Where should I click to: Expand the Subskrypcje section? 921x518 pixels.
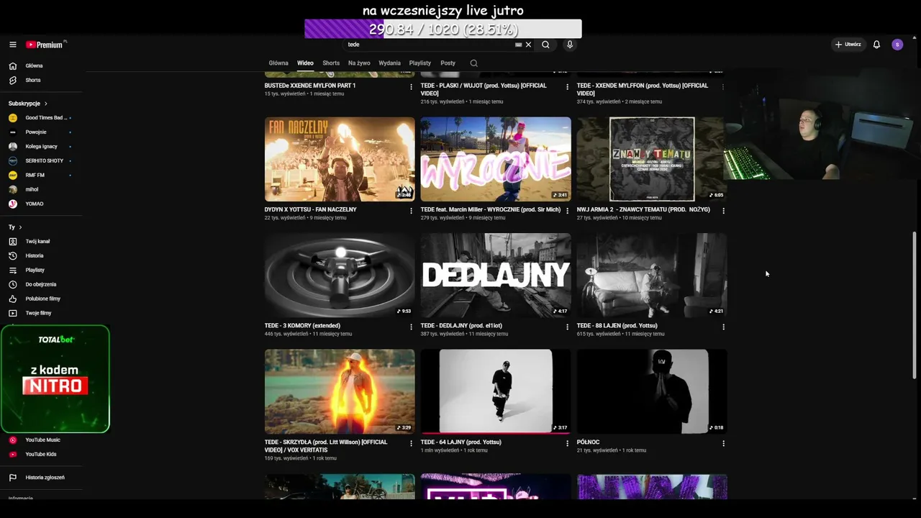[28, 103]
